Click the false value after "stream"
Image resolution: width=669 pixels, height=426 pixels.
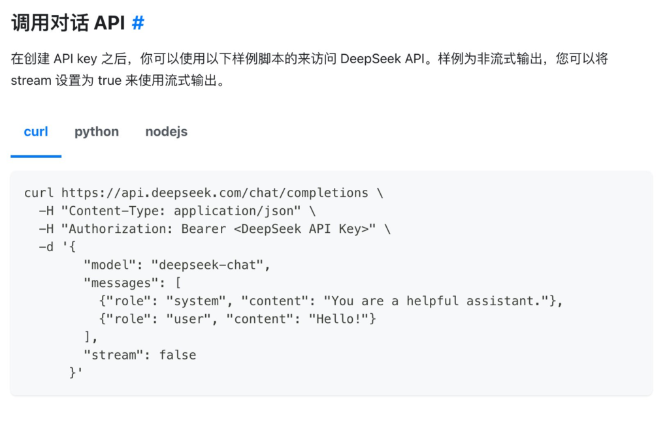point(178,355)
